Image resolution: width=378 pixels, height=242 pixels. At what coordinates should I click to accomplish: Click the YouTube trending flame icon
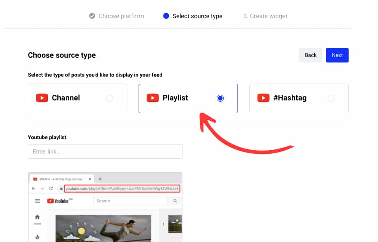coord(37,237)
